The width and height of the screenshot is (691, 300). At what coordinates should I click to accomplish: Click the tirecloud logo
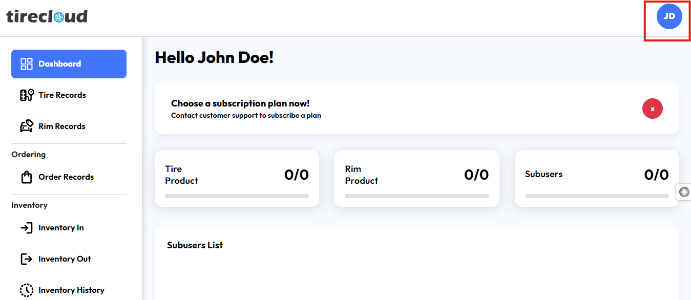tap(47, 17)
